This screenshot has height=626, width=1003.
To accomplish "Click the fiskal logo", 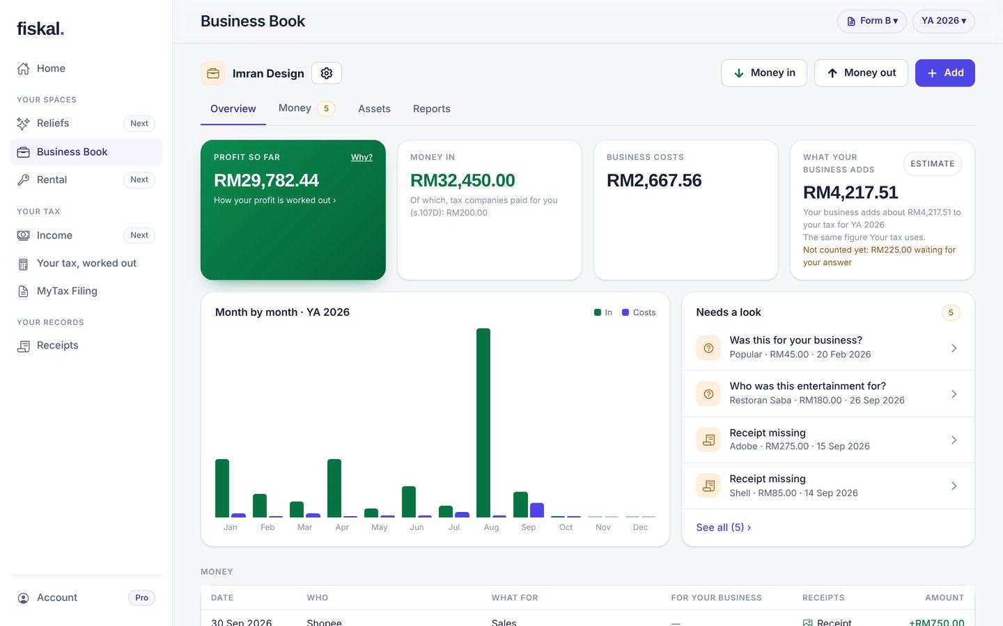I will click(x=40, y=29).
